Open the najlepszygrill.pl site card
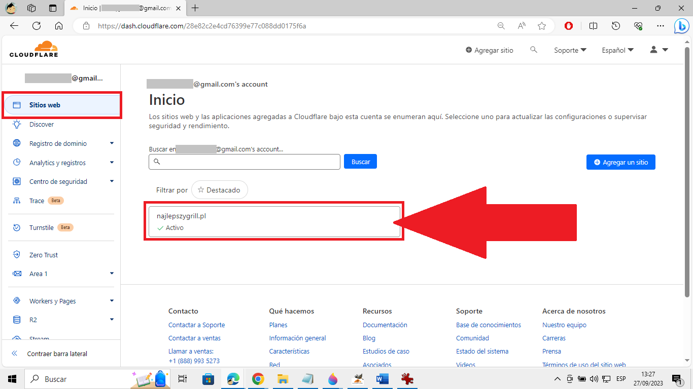Viewport: 693px width, 389px height. 274,221
